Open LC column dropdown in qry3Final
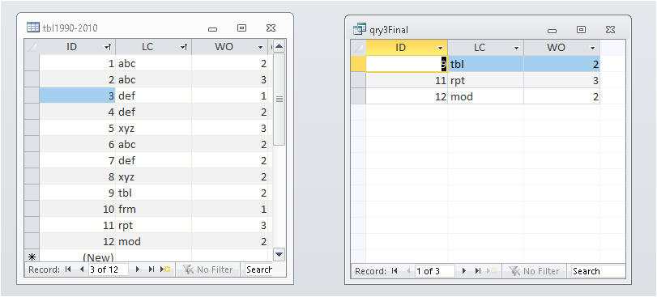 pyautogui.click(x=516, y=48)
